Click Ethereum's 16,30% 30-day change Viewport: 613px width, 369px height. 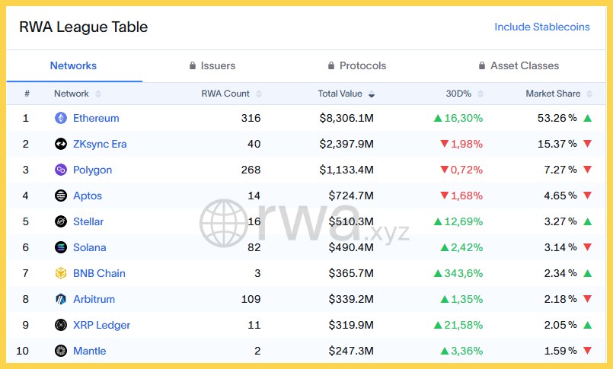click(x=463, y=118)
